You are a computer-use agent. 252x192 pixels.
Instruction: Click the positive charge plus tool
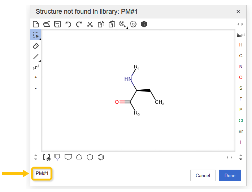(x=36, y=77)
